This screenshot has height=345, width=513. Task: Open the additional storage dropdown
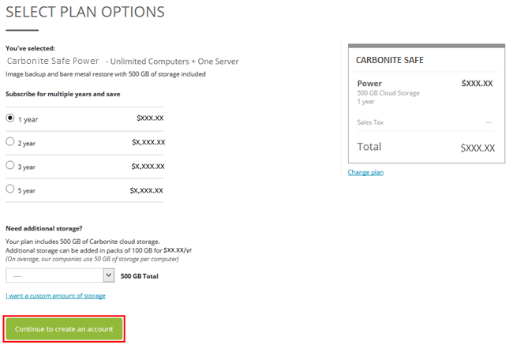[61, 276]
